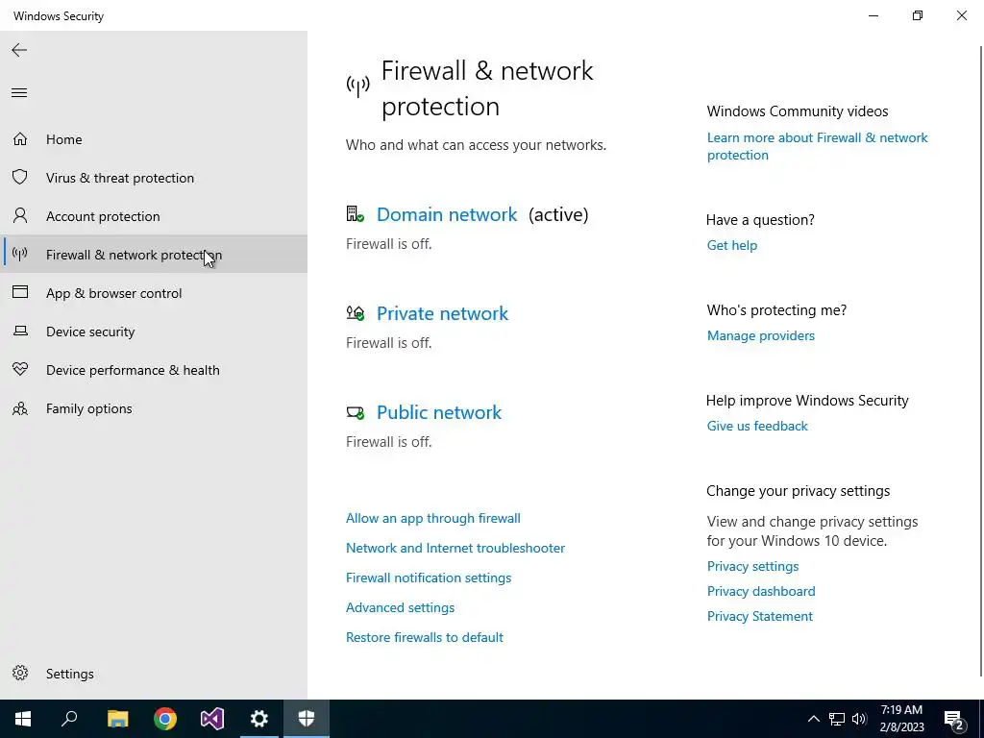Toggle the hamburger navigation menu
This screenshot has height=738, width=984.
pyautogui.click(x=19, y=93)
